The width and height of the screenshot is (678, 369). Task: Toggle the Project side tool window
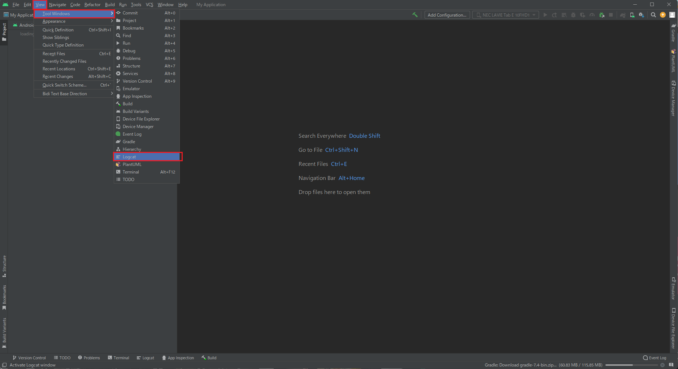[4, 32]
